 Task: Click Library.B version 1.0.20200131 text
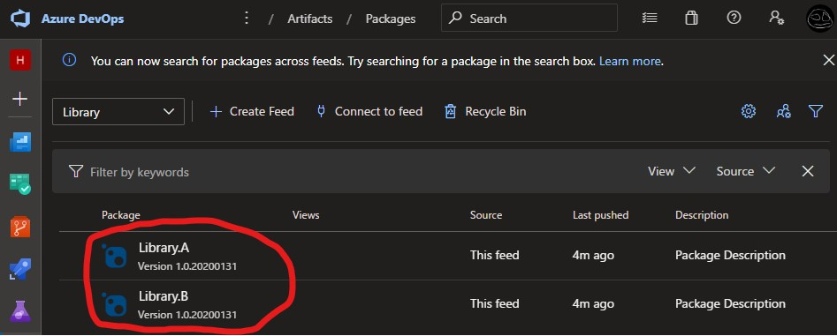187,315
